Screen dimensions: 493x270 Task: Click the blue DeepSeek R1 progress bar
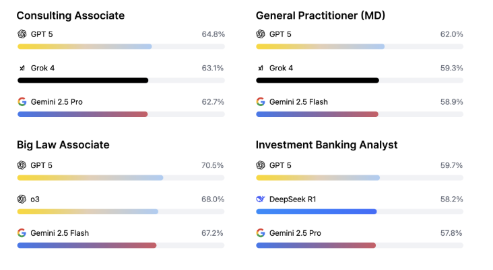316,212
